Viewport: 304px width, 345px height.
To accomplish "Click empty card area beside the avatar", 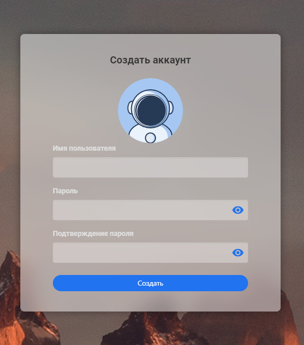I will [x=221, y=110].
